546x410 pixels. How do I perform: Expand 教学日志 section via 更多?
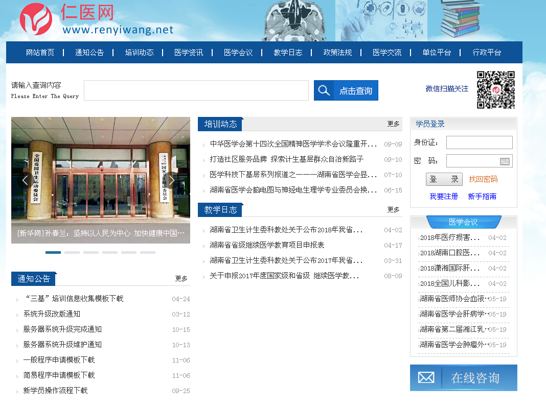pyautogui.click(x=393, y=210)
